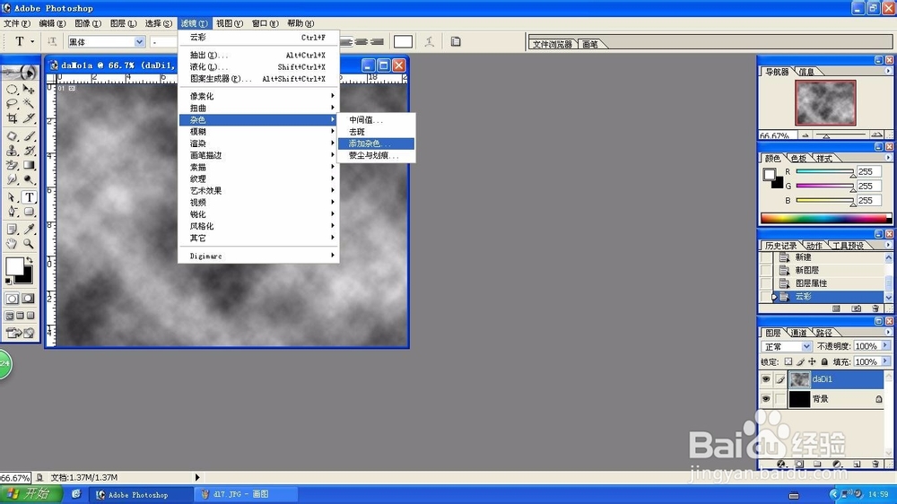Open blend mode dropdown 正常

(x=806, y=347)
